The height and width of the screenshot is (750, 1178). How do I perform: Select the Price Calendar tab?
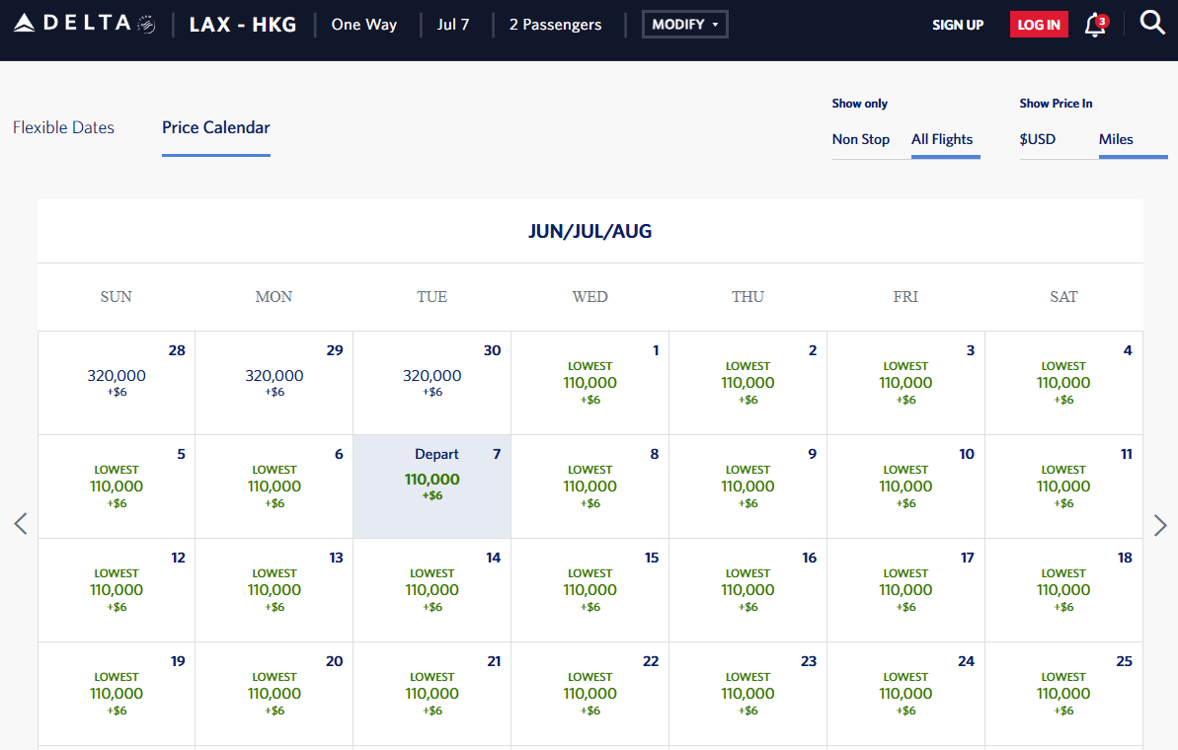tap(215, 128)
